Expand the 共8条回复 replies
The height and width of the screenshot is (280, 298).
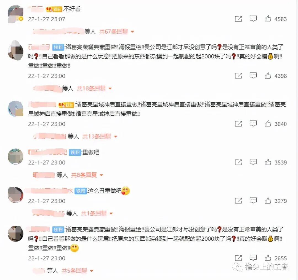point(87,175)
